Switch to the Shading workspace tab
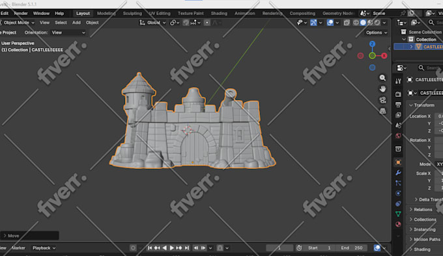Viewport: 443px width, 256px height. [219, 13]
